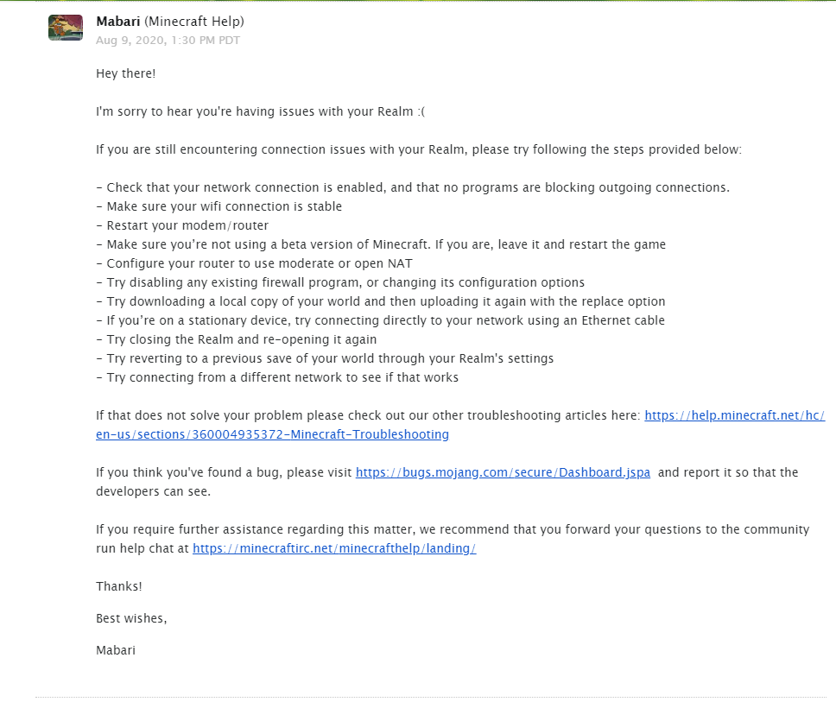The width and height of the screenshot is (836, 702).
Task: Click the Aug 9, 2020 message timestamp
Action: pyautogui.click(x=168, y=41)
